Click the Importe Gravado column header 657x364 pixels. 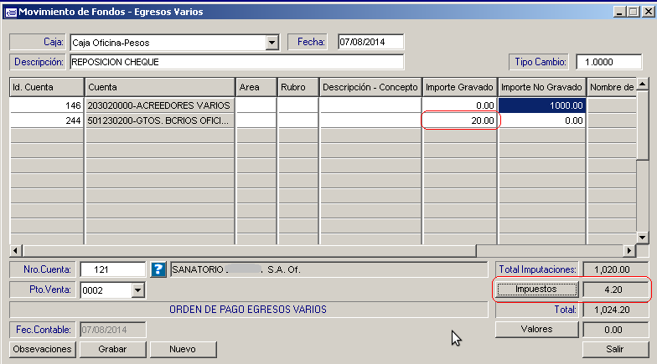pos(459,87)
